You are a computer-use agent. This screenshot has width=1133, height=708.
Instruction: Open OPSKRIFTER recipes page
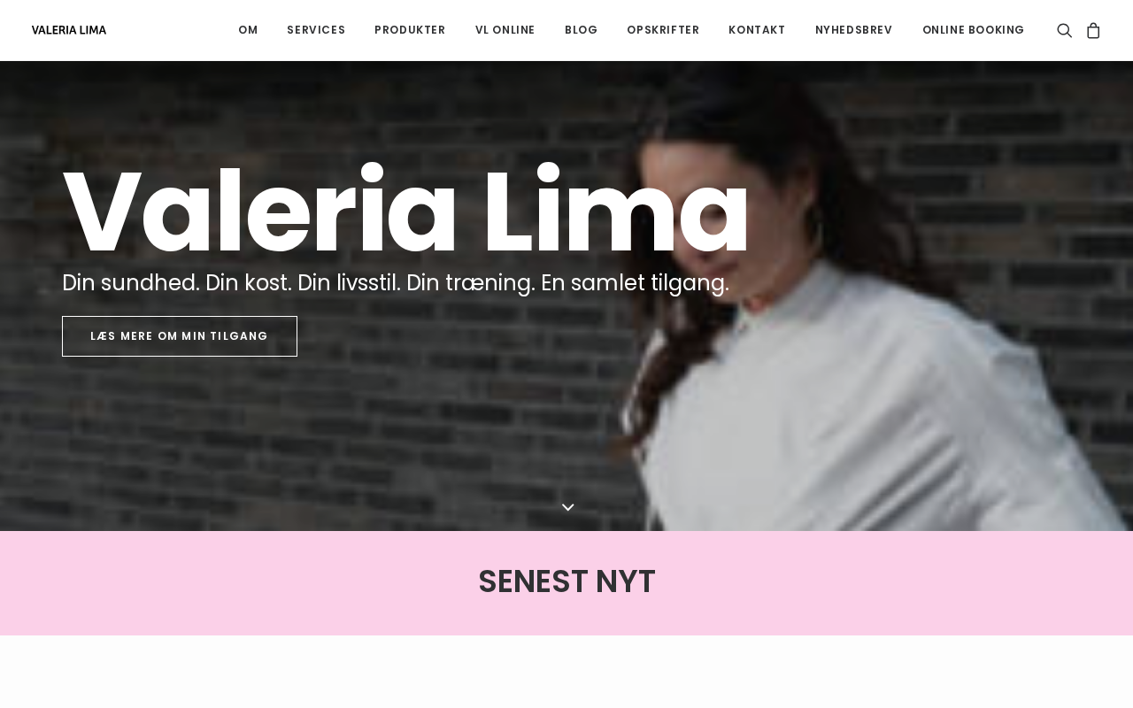(x=663, y=30)
